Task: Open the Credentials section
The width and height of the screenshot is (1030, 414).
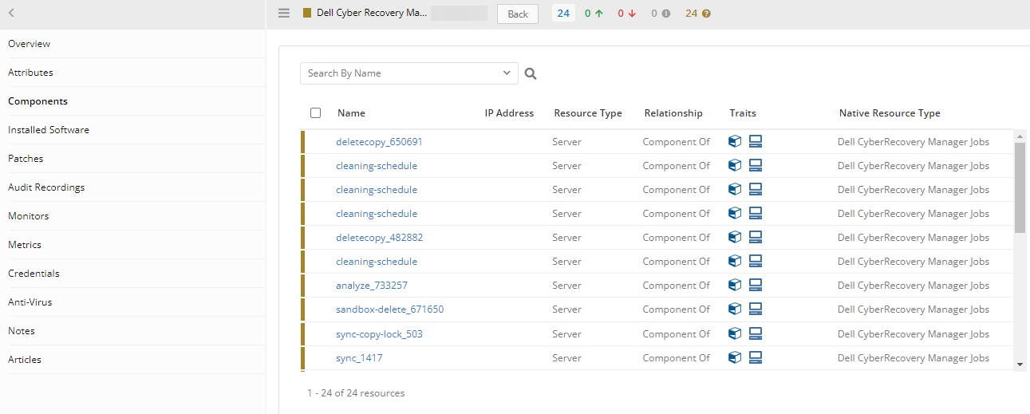Action: click(34, 274)
